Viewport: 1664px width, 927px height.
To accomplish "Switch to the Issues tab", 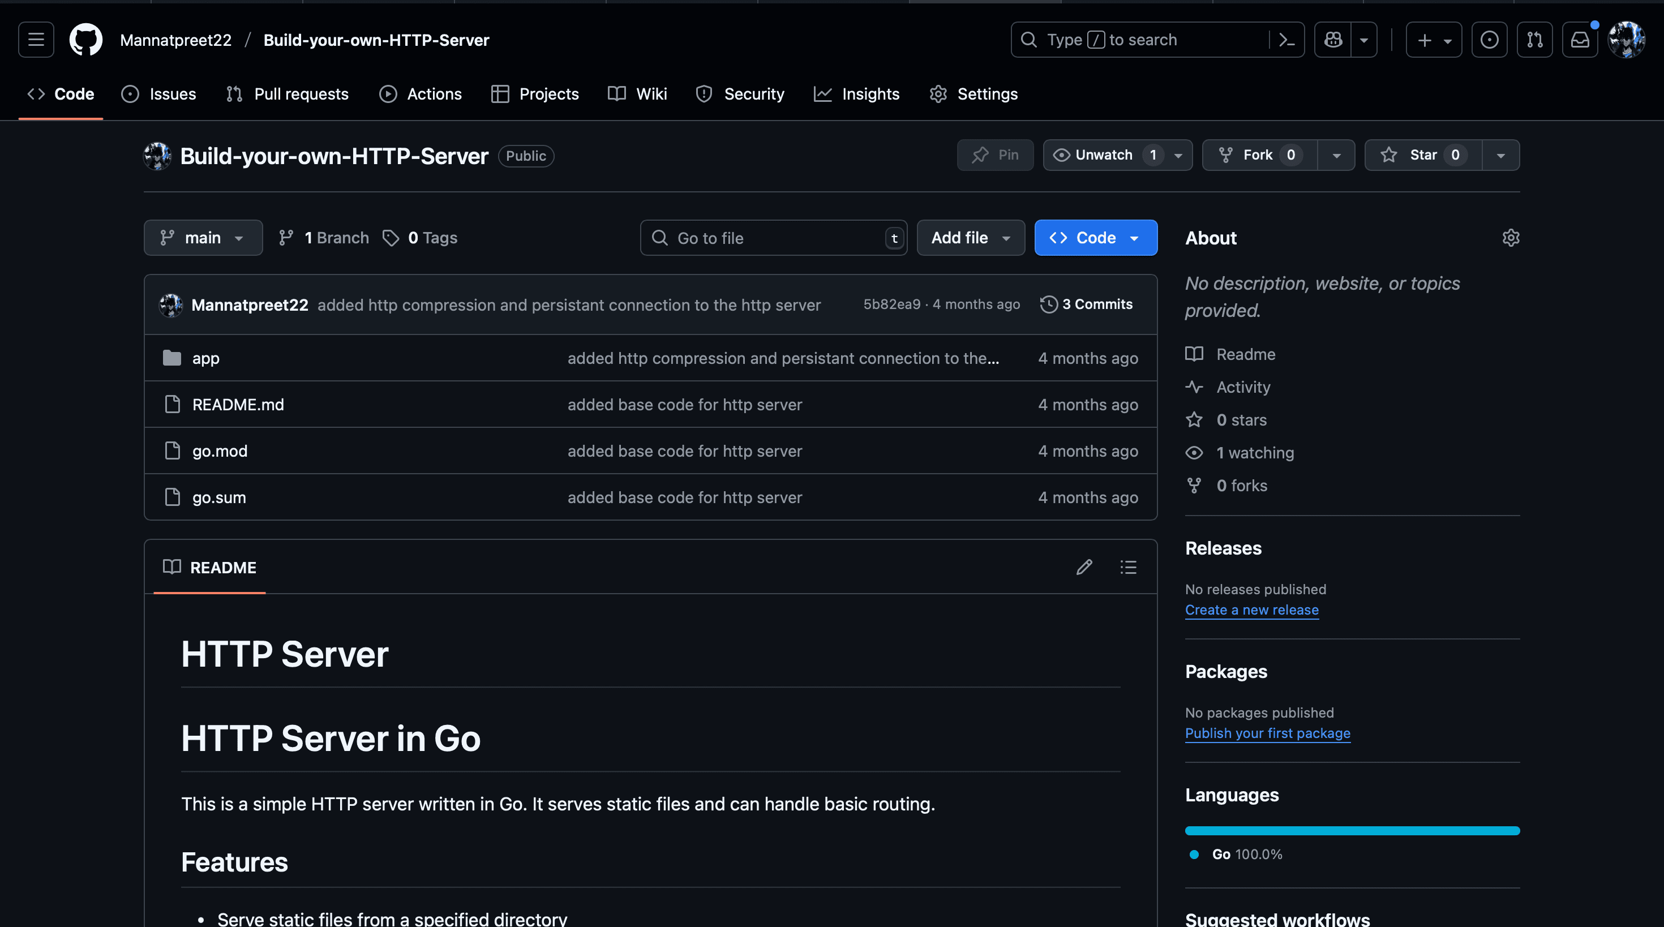I will (x=159, y=95).
